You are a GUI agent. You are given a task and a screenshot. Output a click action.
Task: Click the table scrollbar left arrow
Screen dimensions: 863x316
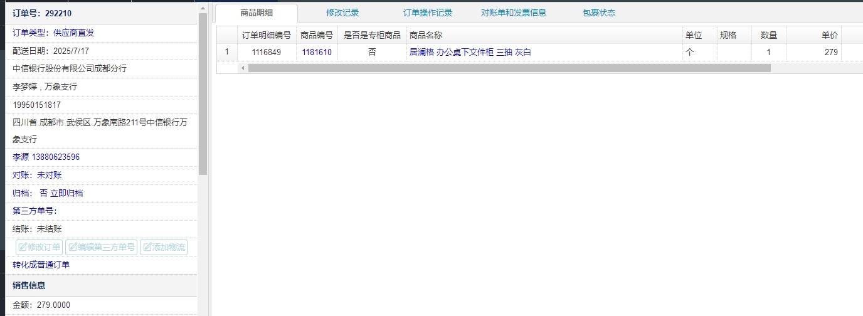click(243, 68)
